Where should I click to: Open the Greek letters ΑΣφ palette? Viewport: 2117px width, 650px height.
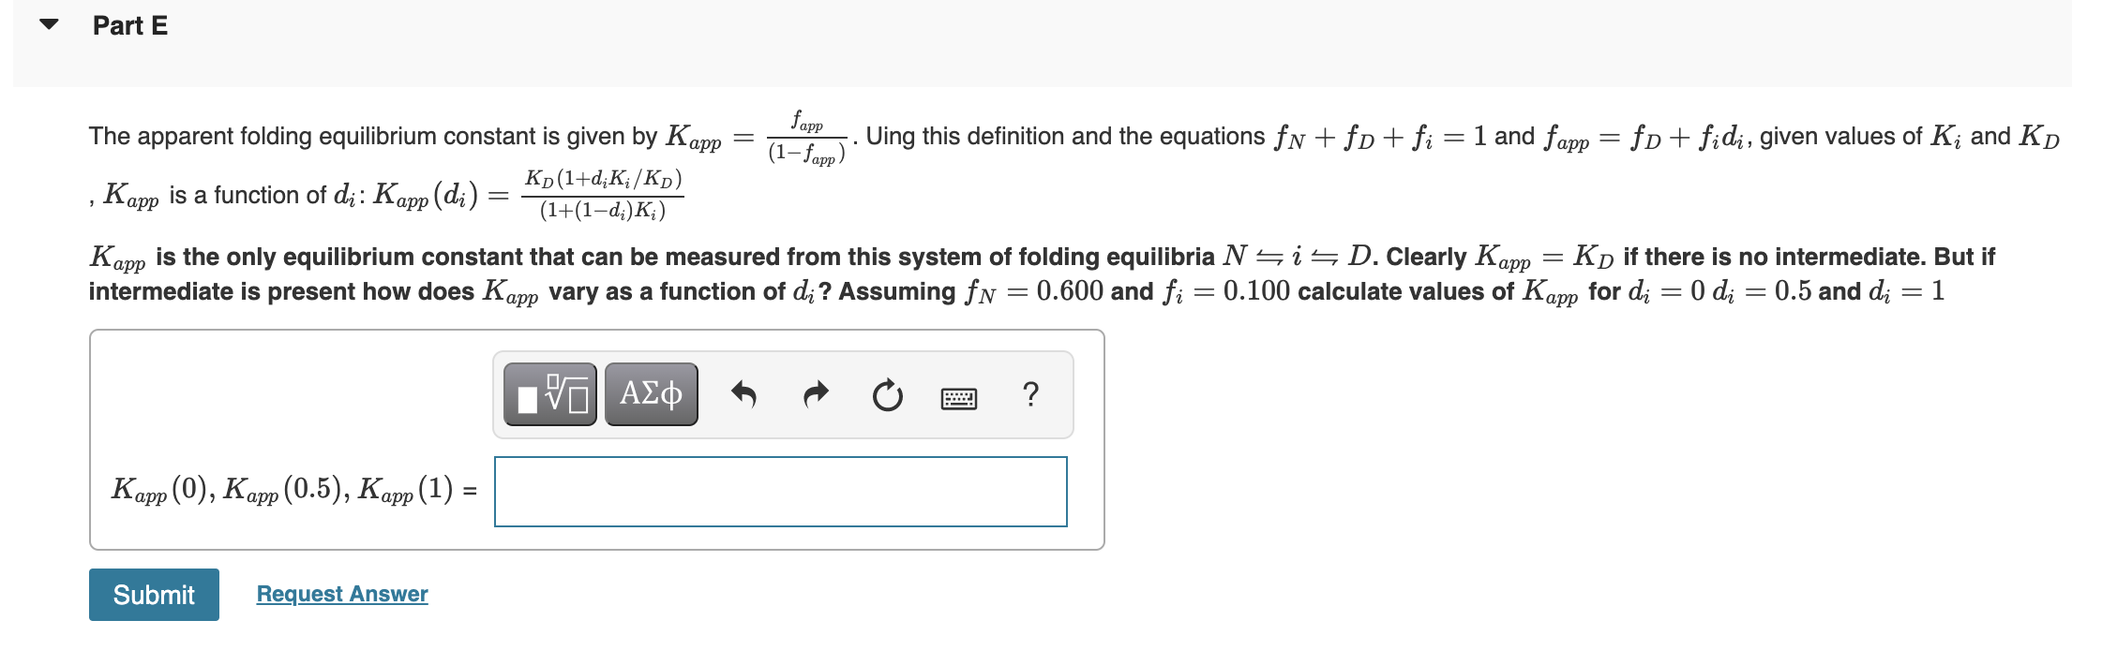(651, 393)
